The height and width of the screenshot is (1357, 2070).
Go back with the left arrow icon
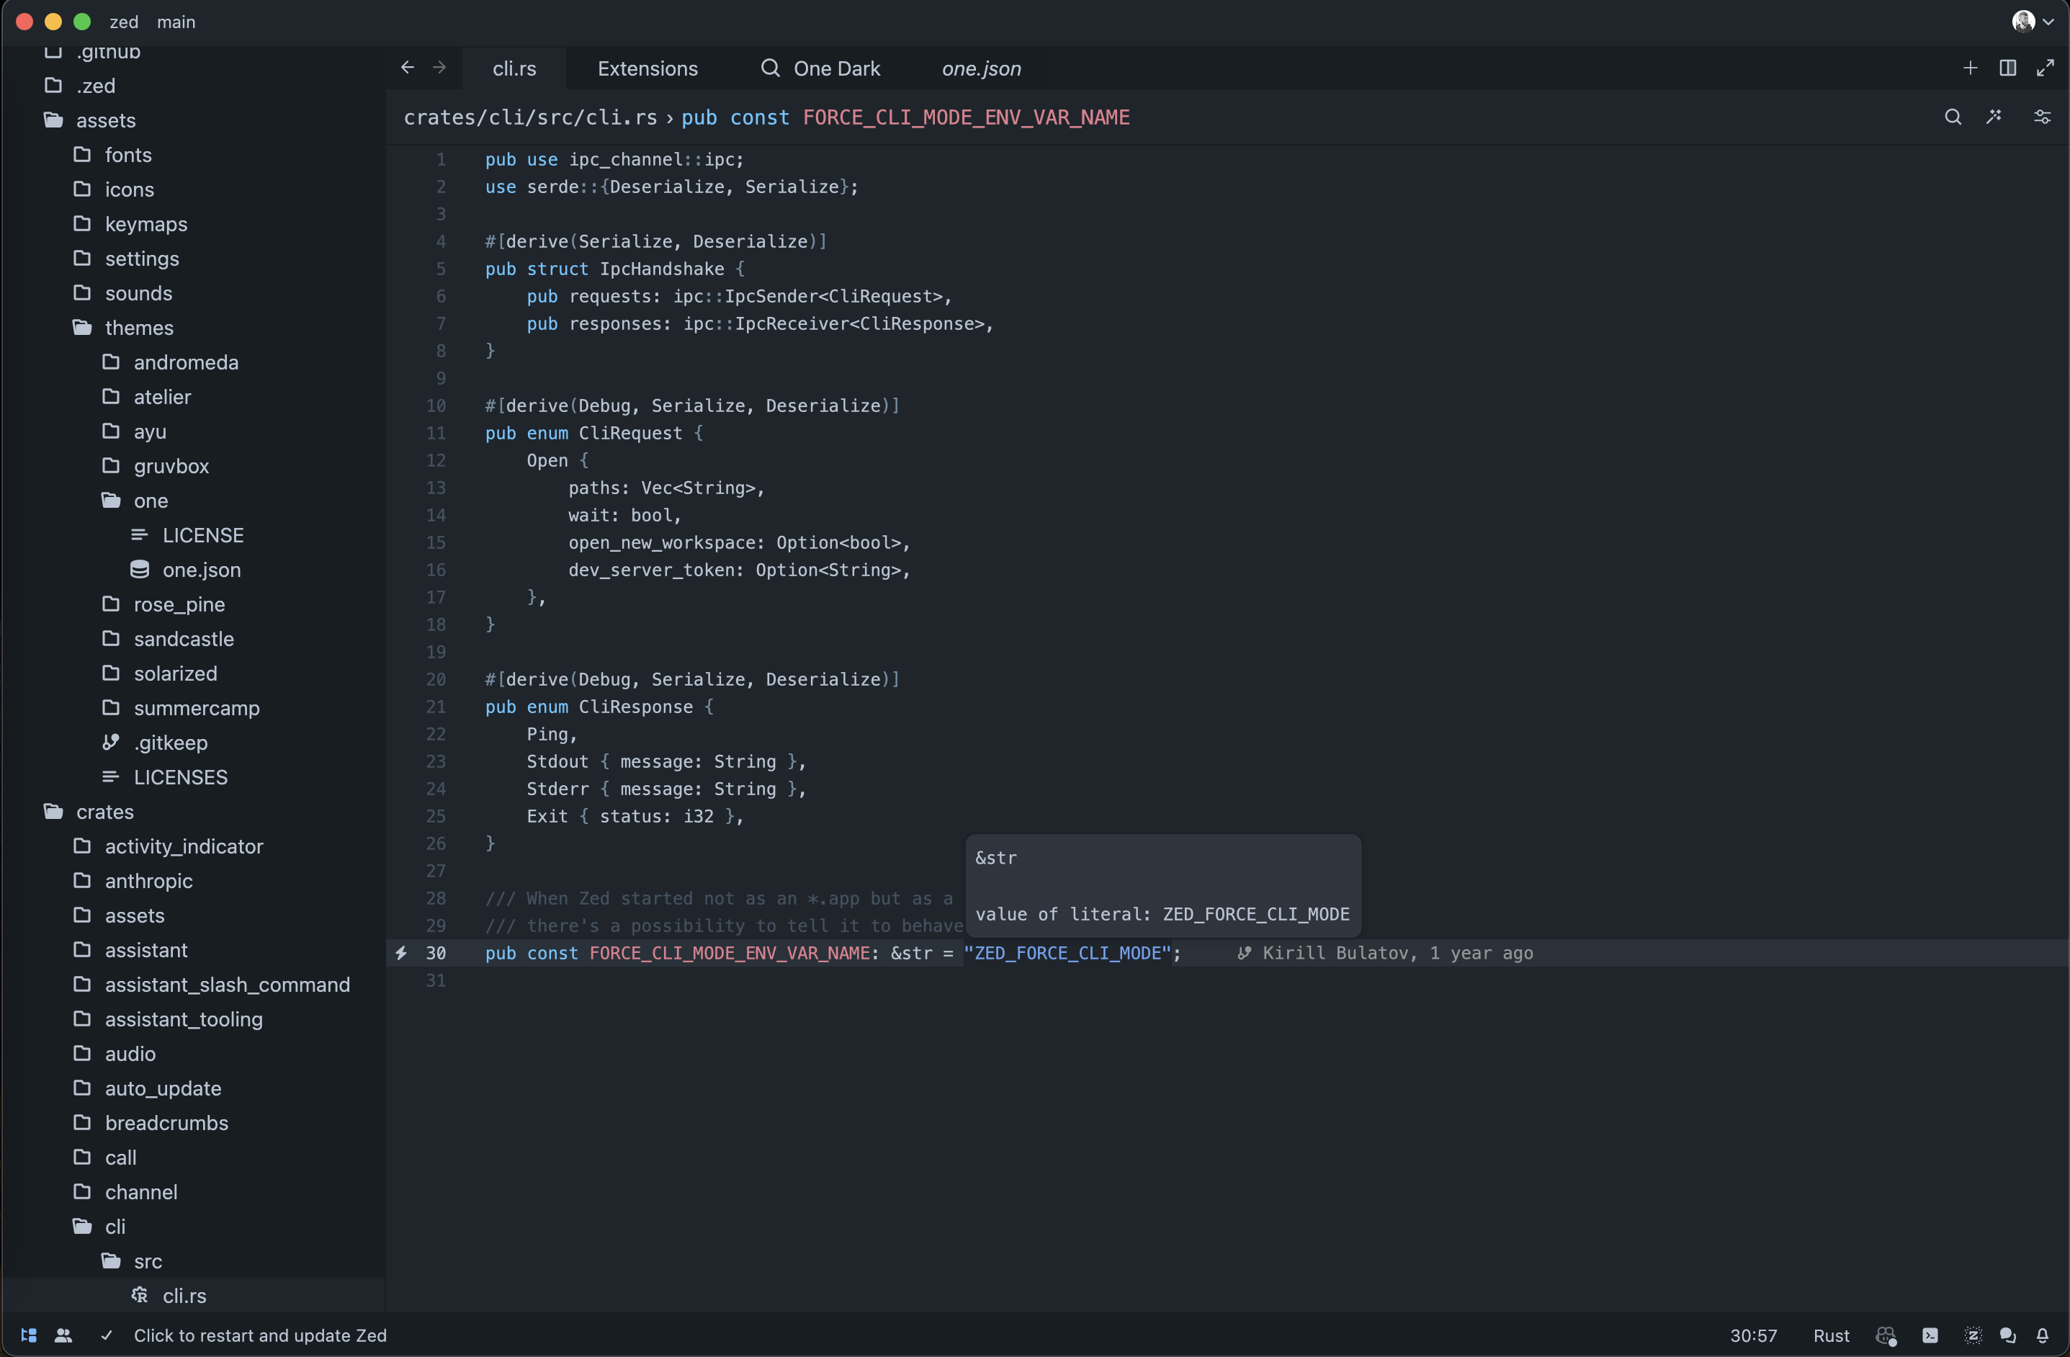click(x=407, y=68)
